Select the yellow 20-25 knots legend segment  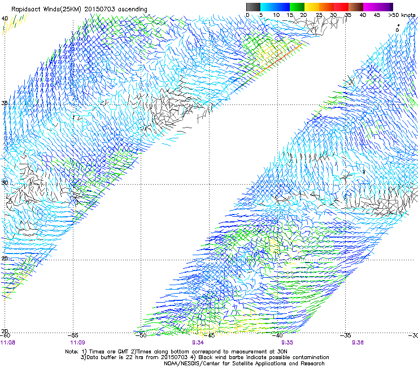coord(312,7)
